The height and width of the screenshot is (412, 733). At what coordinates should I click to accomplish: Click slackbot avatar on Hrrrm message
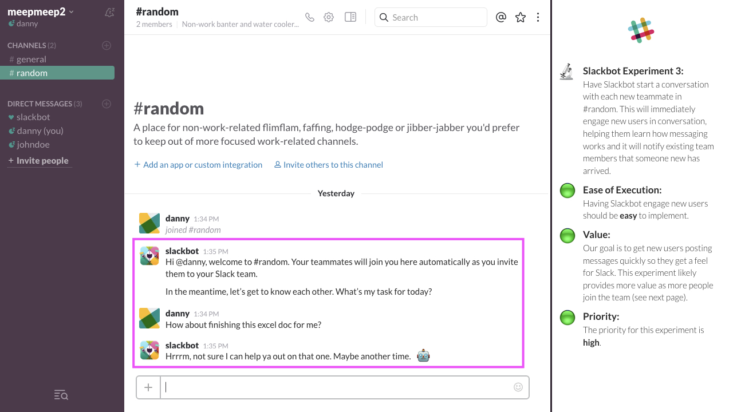coord(149,350)
